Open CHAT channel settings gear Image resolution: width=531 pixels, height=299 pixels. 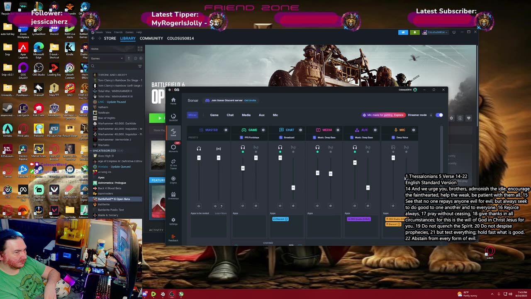300,130
